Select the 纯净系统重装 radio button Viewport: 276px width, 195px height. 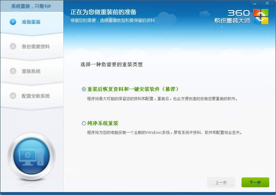[84, 123]
